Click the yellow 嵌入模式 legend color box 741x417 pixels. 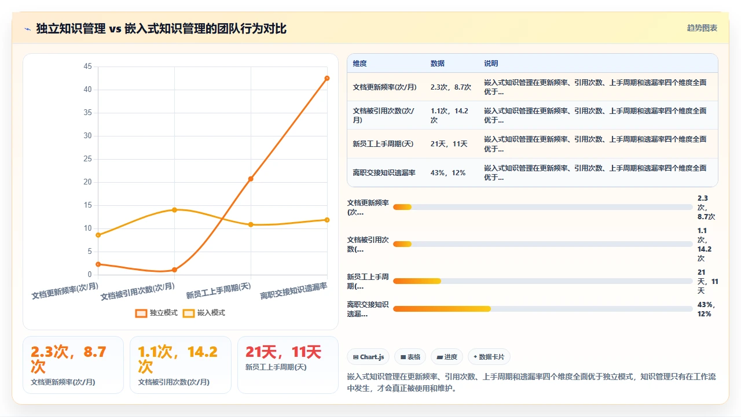[x=188, y=313]
